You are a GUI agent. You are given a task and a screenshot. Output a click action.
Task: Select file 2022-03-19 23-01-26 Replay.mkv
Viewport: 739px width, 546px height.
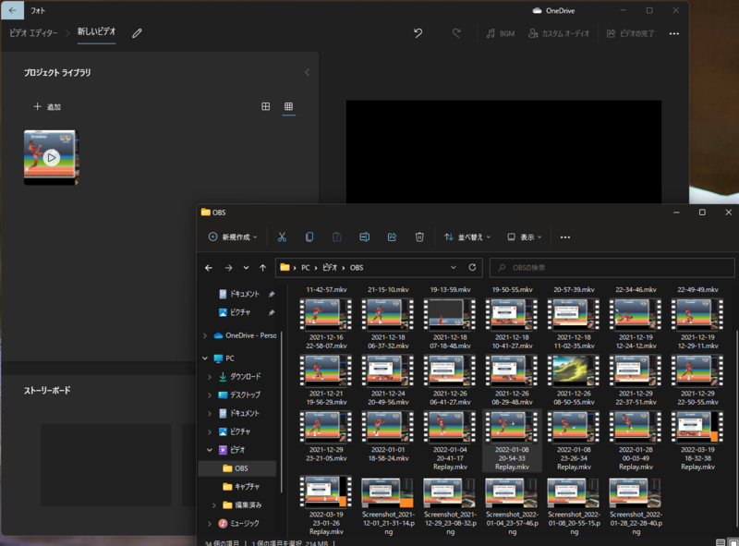[326, 506]
